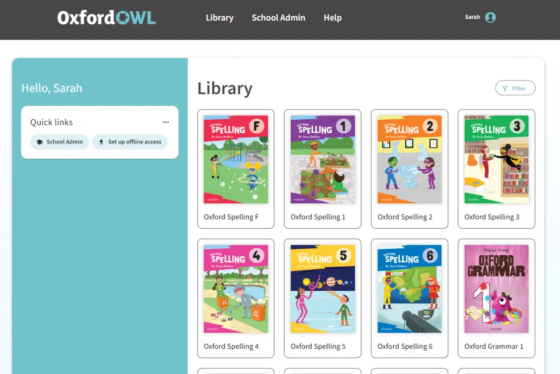The height and width of the screenshot is (374, 560).
Task: Open the Oxford Spelling 1 book cover
Action: (323, 159)
